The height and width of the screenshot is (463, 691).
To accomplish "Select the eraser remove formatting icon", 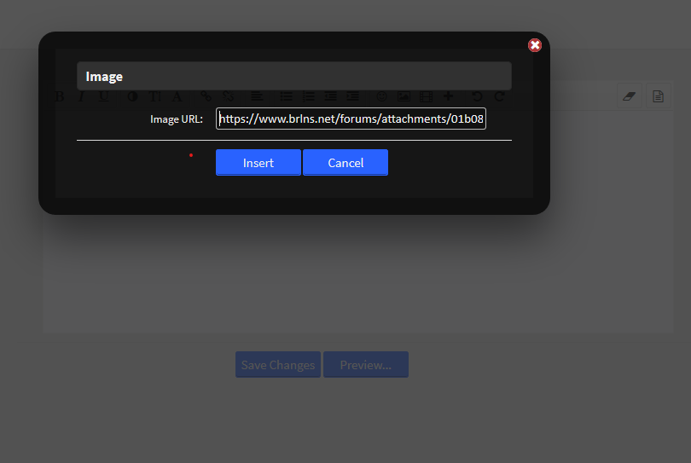I will click(630, 96).
